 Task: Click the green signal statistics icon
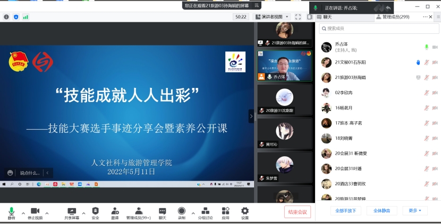pos(26,17)
